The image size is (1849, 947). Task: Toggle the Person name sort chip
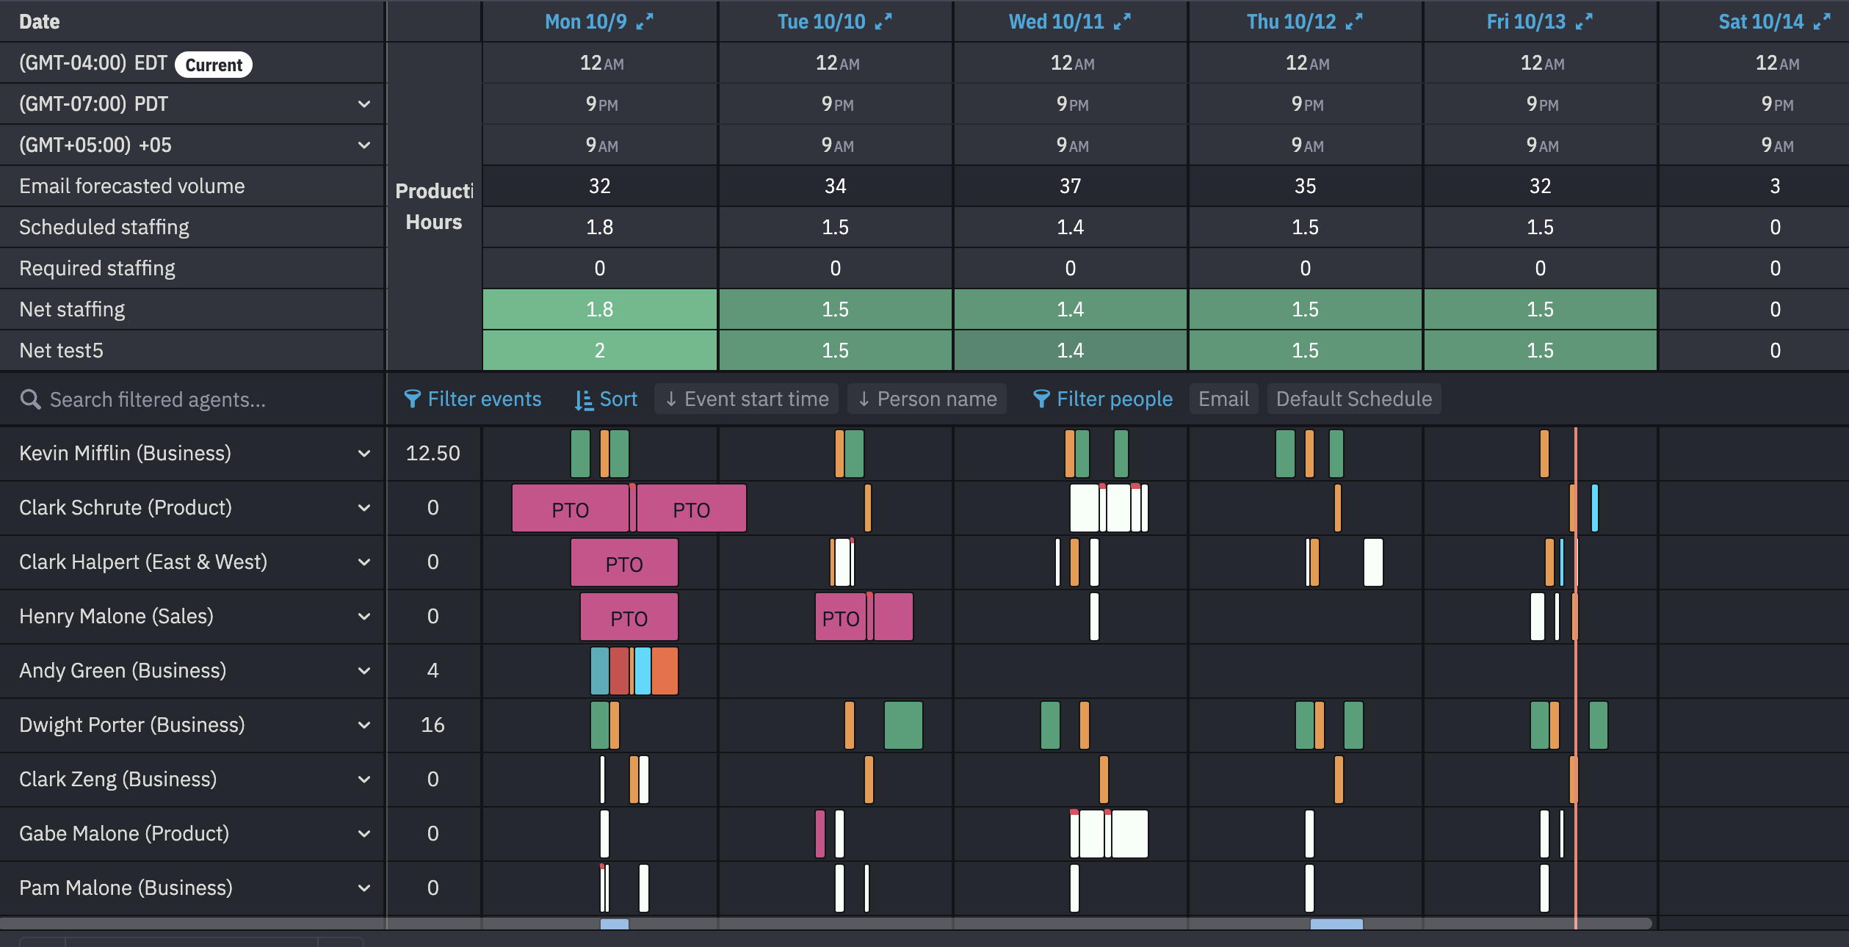point(927,399)
